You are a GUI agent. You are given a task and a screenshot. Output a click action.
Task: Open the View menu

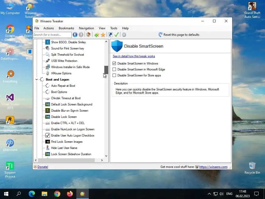[x=102, y=28]
